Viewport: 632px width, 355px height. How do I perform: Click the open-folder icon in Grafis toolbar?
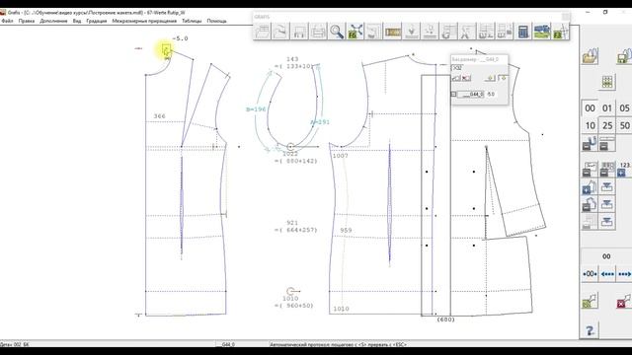tap(263, 31)
